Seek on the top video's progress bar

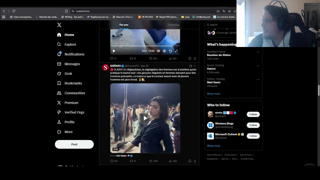(x=145, y=46)
